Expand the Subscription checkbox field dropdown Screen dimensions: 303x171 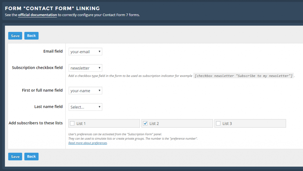coord(86,68)
